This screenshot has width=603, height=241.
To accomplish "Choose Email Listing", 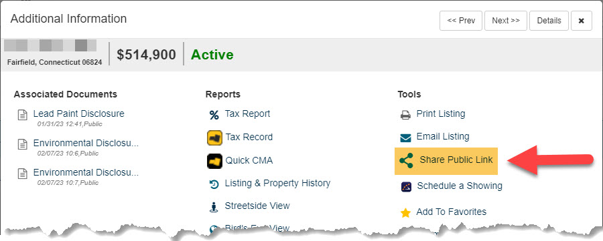I will pos(443,136).
